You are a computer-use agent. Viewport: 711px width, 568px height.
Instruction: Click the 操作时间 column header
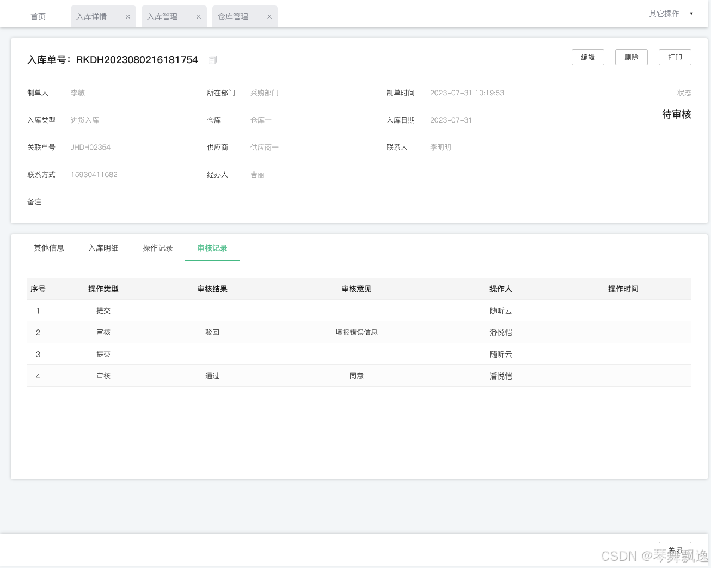point(623,289)
